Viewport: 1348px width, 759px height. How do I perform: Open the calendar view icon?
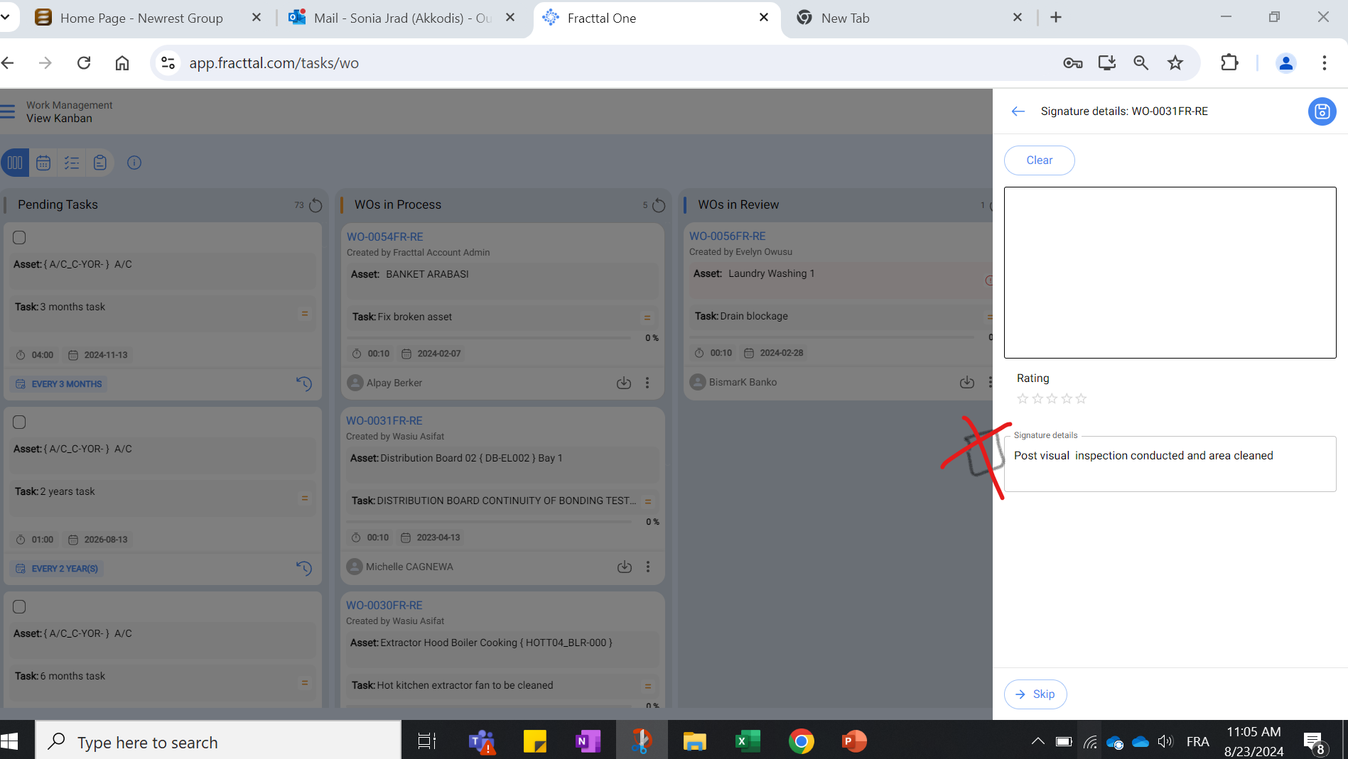click(x=43, y=163)
